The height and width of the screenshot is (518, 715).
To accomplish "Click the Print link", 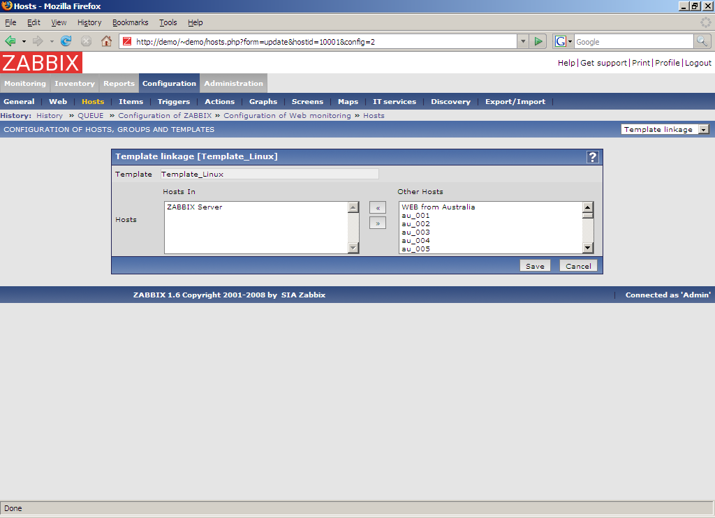I will click(641, 63).
